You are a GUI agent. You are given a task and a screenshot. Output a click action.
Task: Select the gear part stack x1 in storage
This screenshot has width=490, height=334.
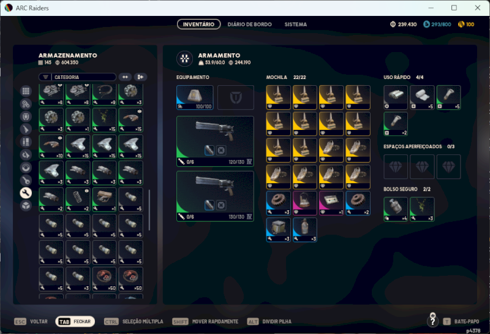coord(78,120)
